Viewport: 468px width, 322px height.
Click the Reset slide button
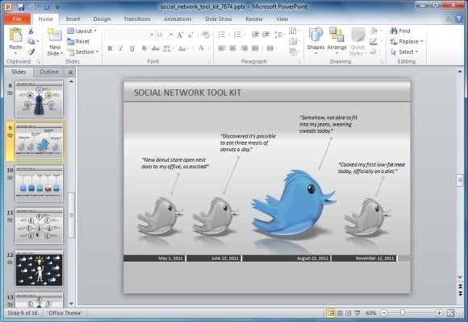78,41
